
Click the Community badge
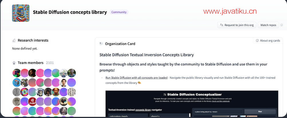tap(119, 12)
